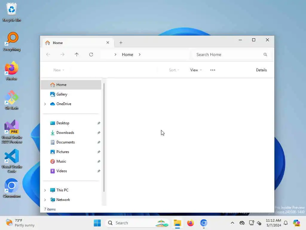Open Copilot preview on the taskbar
This screenshot has width=306, height=230.
[296, 223]
